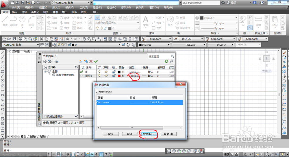Open the 文件(F) menu
Screen dimensions: 289x157
(16, 8)
